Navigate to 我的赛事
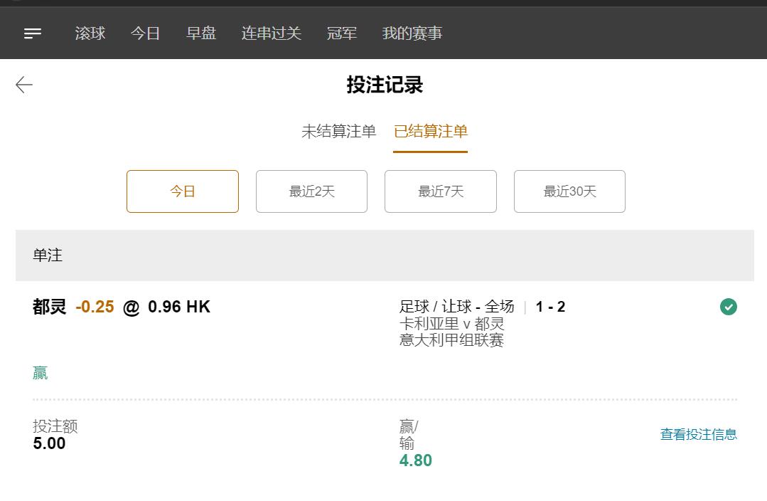767x501 pixels. pyautogui.click(x=412, y=33)
